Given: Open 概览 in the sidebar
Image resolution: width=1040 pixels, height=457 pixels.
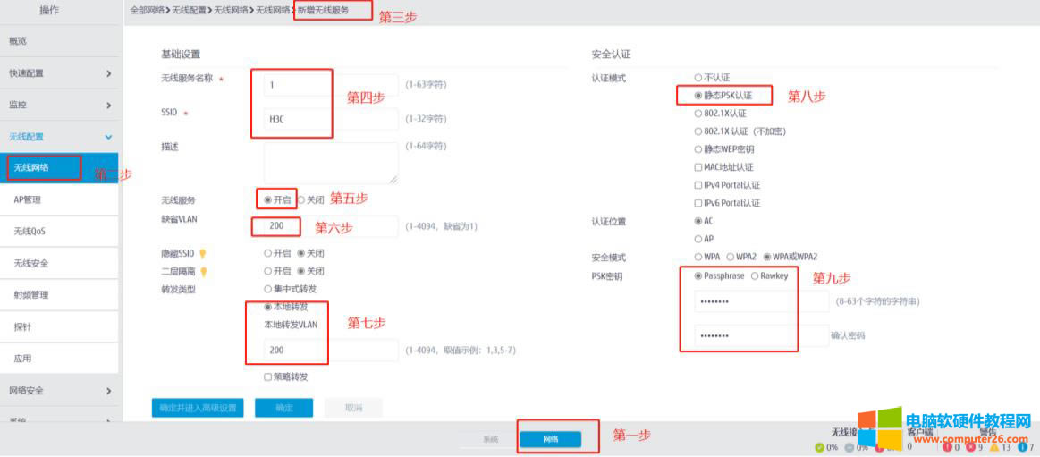Looking at the screenshot, I should [x=59, y=41].
